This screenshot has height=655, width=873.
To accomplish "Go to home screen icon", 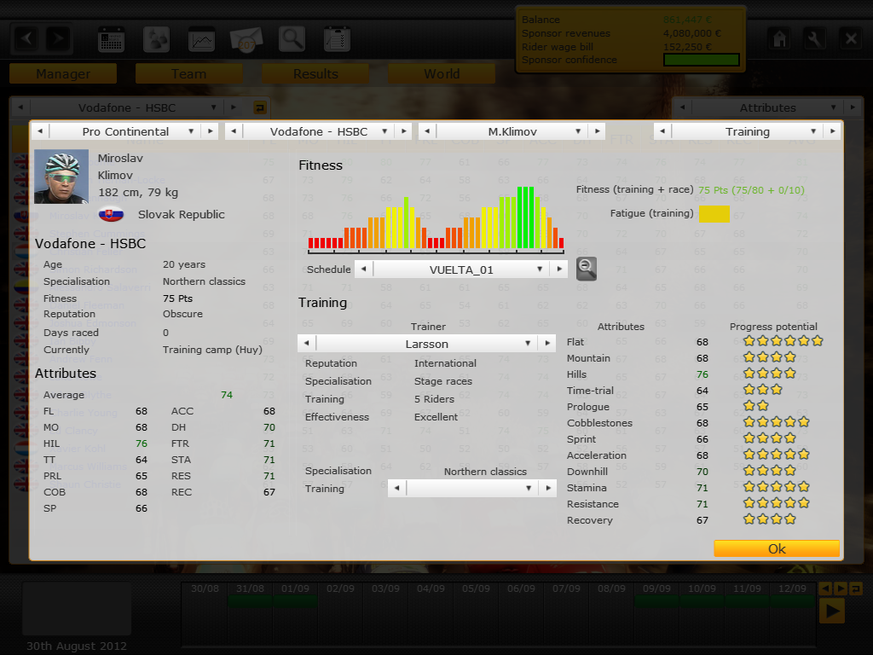I will click(778, 38).
